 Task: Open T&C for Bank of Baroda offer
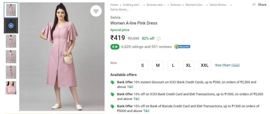[146, 111]
